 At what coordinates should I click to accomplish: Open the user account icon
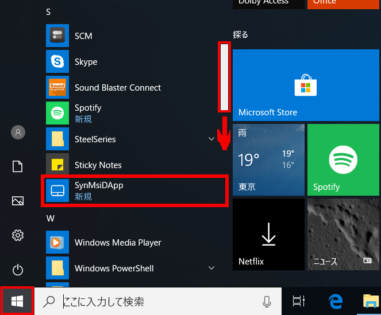point(18,133)
